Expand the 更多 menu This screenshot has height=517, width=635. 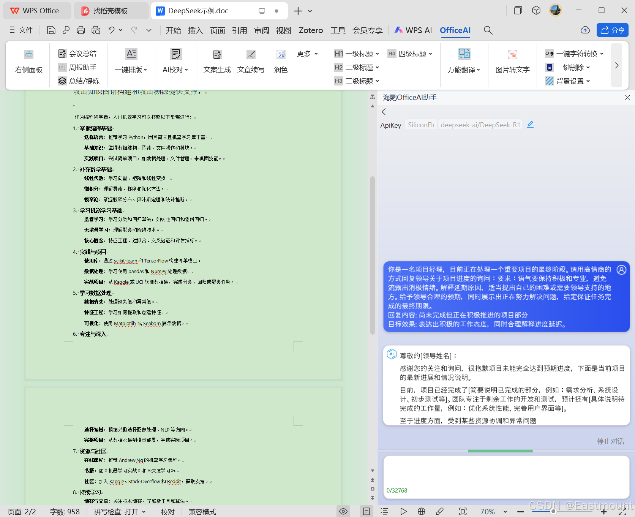coord(307,54)
